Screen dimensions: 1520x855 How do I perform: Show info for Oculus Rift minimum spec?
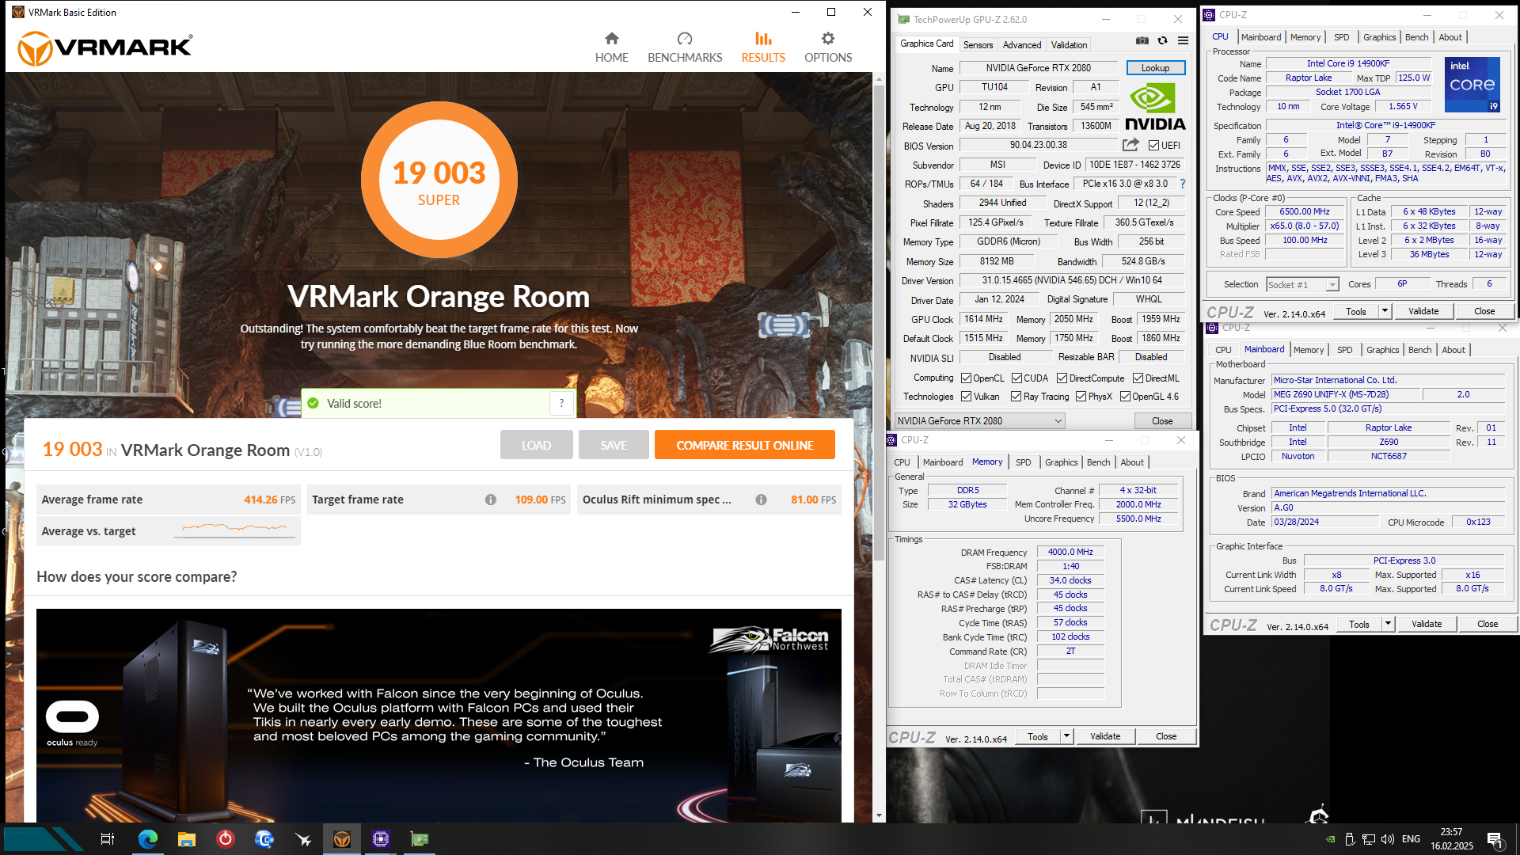761,500
